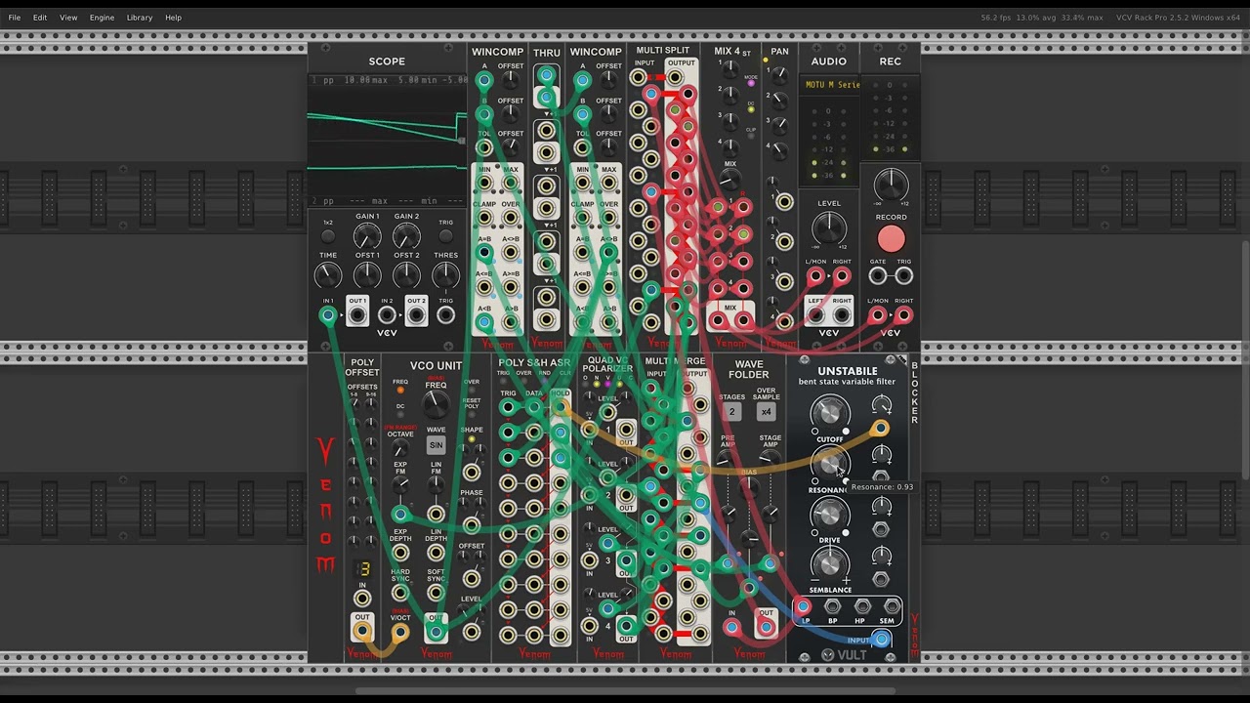The image size is (1250, 703).
Task: Open the Help menu
Action: (173, 18)
